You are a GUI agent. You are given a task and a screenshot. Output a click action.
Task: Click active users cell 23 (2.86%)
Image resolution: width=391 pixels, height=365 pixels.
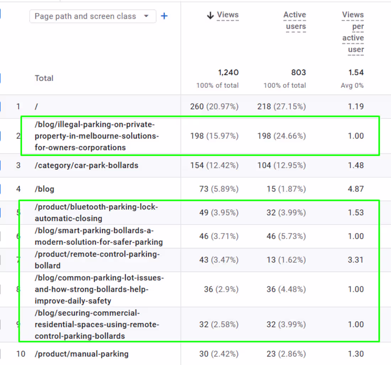click(286, 354)
